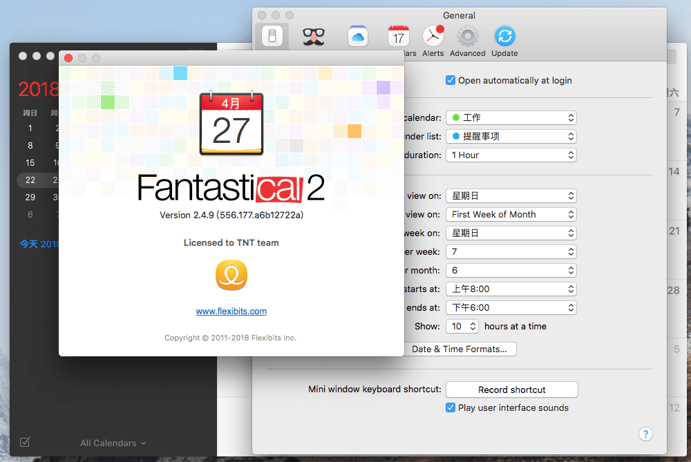
Task: Click the 周日 weekday header in mini calendar
Action: (x=30, y=113)
